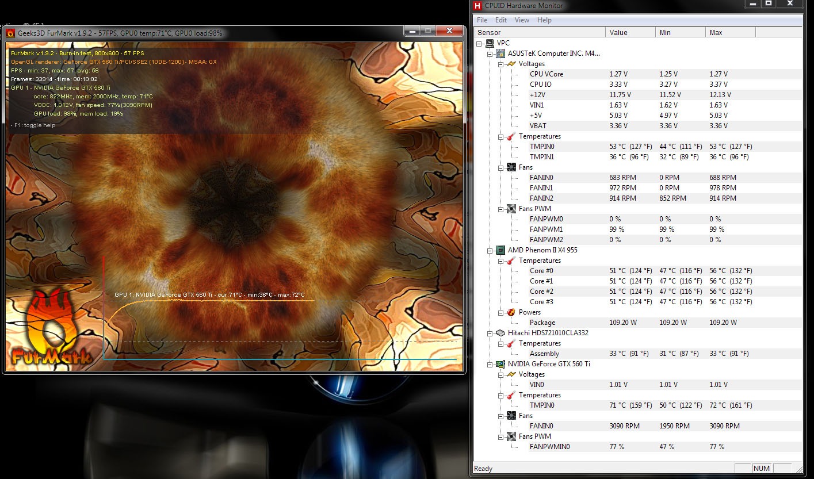Screen dimensions: 814x479
Task: Click the Min column header
Action: coord(681,33)
